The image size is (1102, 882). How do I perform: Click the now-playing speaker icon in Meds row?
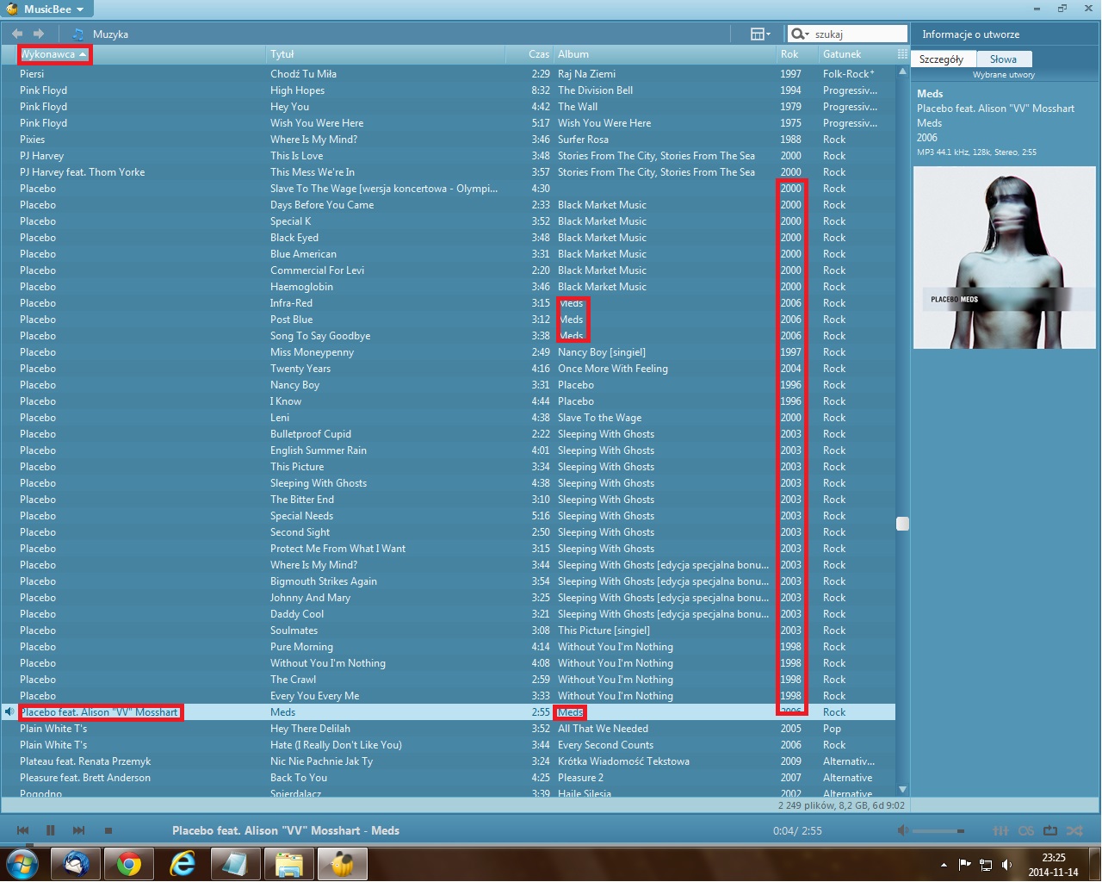[9, 712]
